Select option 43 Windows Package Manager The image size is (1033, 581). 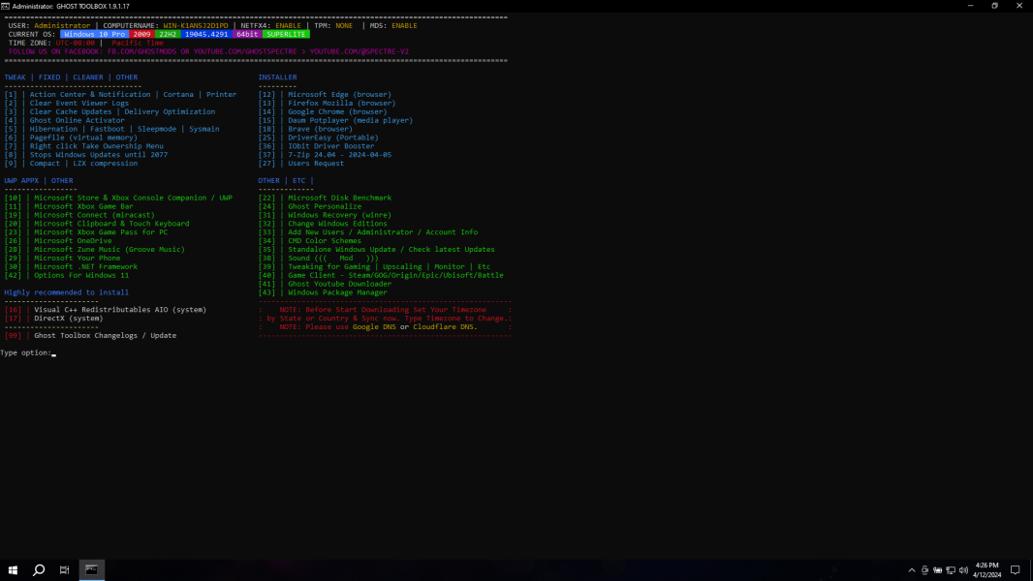[323, 292]
